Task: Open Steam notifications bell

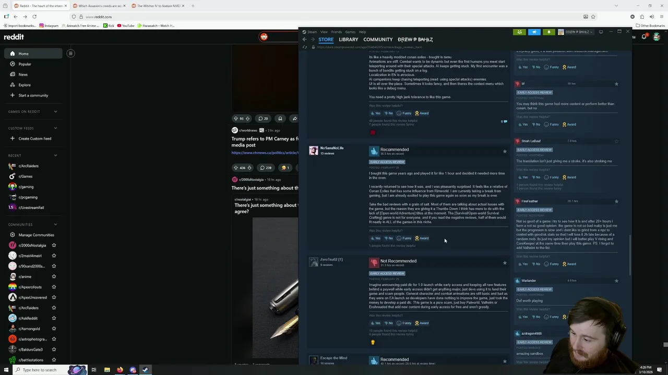Action: [548, 32]
